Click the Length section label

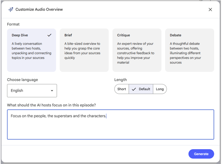[x=120, y=80]
